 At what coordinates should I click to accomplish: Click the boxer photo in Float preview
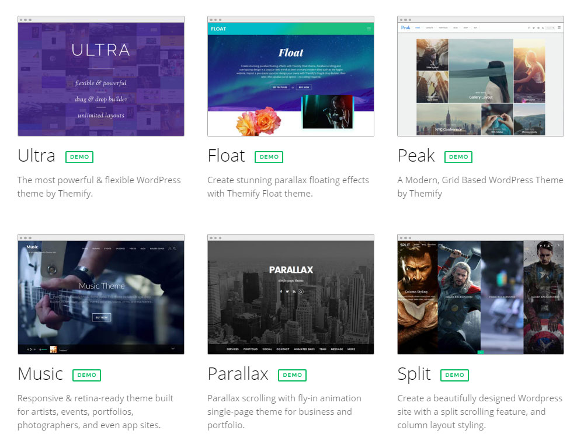tap(328, 112)
